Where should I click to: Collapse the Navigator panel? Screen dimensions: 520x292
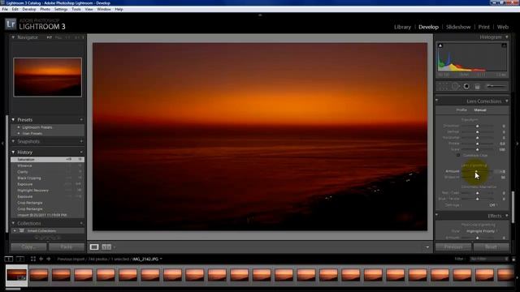(13, 37)
